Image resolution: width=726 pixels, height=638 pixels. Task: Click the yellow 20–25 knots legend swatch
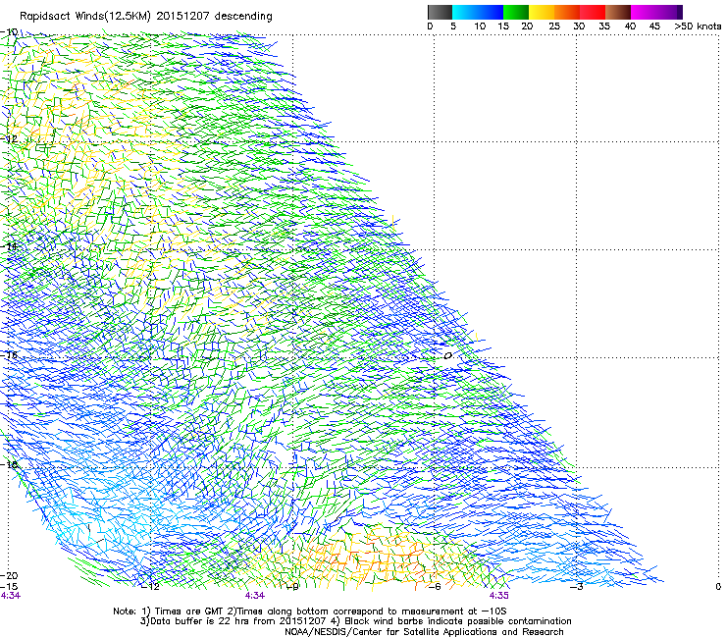tap(542, 12)
